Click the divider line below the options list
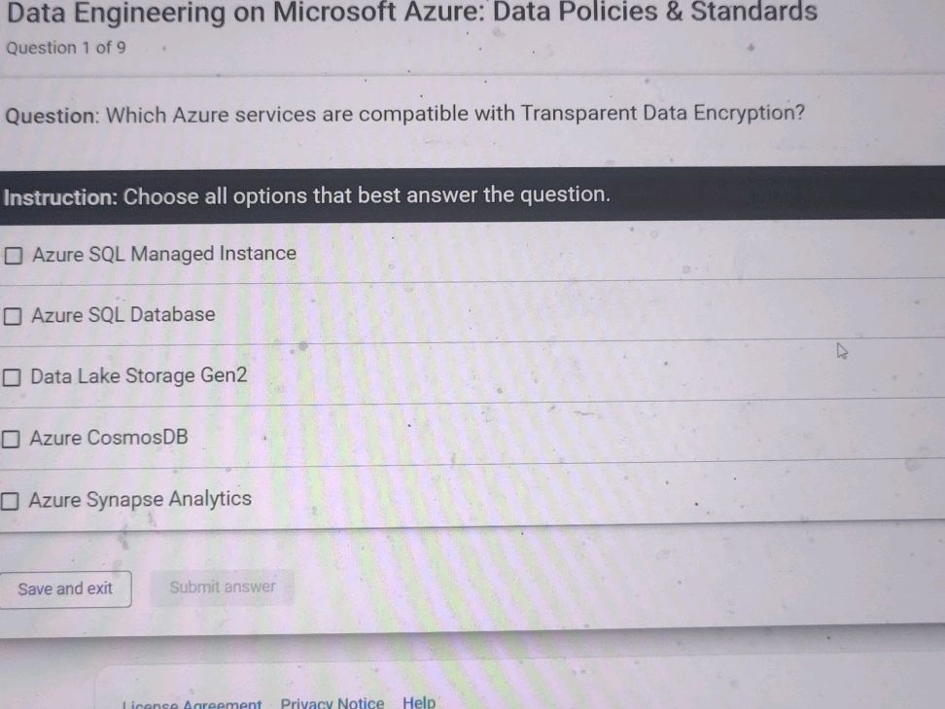 pyautogui.click(x=472, y=530)
